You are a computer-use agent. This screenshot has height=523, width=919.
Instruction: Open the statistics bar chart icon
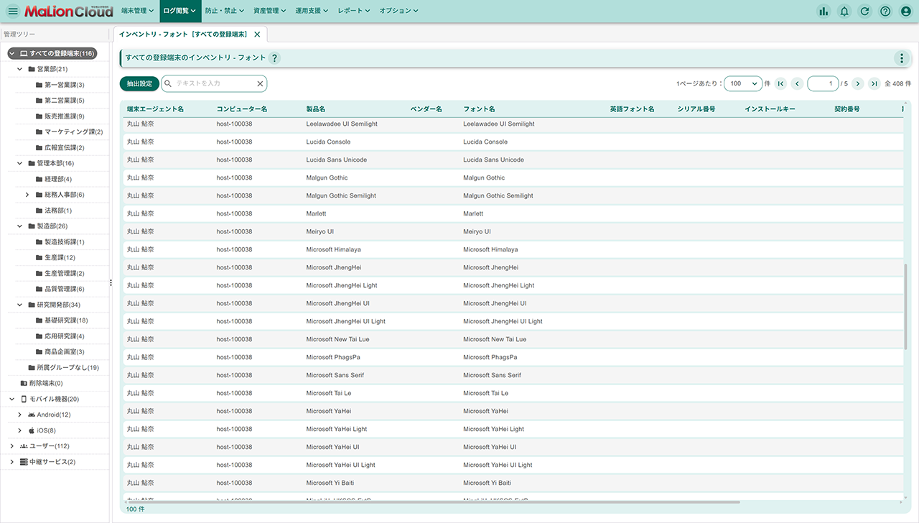(x=823, y=11)
